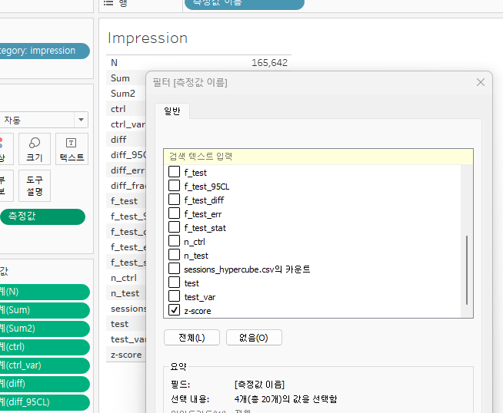Screen dimensions: 503x413
Task: Select the (ctrl) measure pill
Action: tap(45, 347)
